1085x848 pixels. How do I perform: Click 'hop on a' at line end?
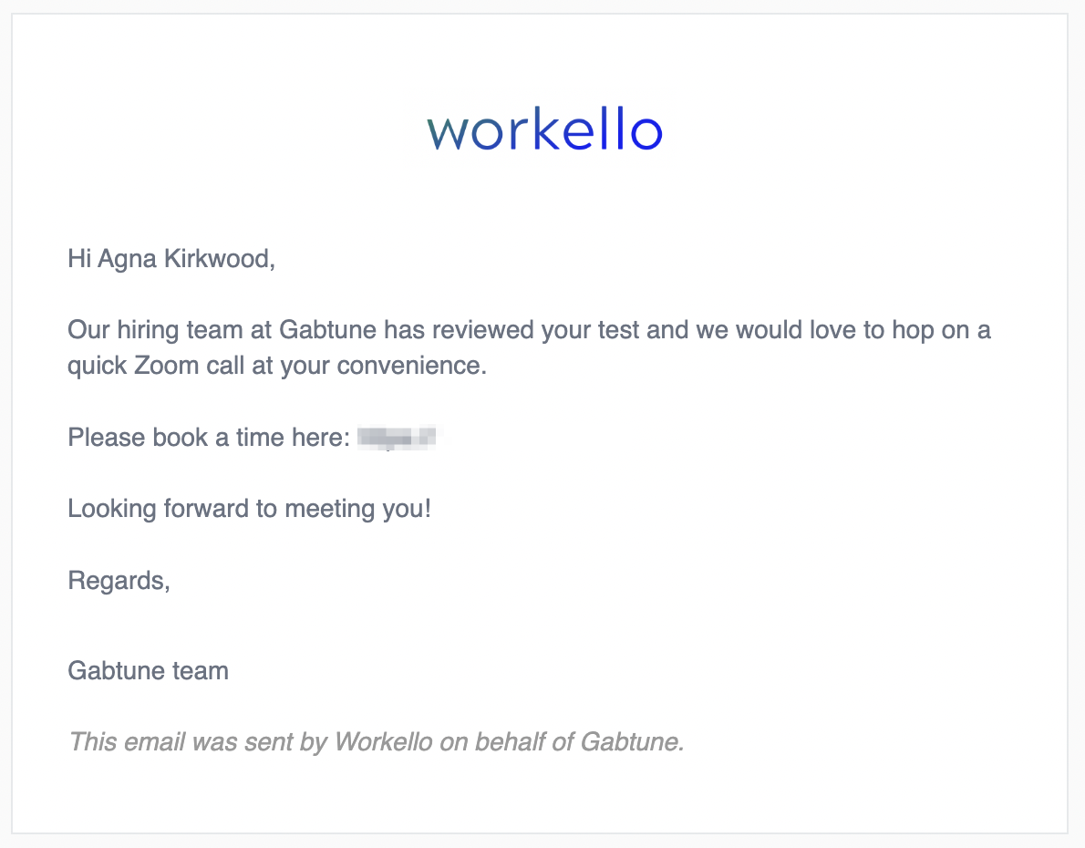(941, 330)
